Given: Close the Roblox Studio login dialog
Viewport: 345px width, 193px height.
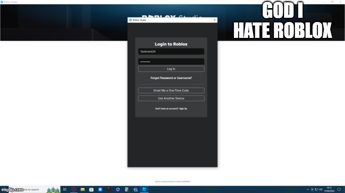Looking at the screenshot, I should [215, 20].
